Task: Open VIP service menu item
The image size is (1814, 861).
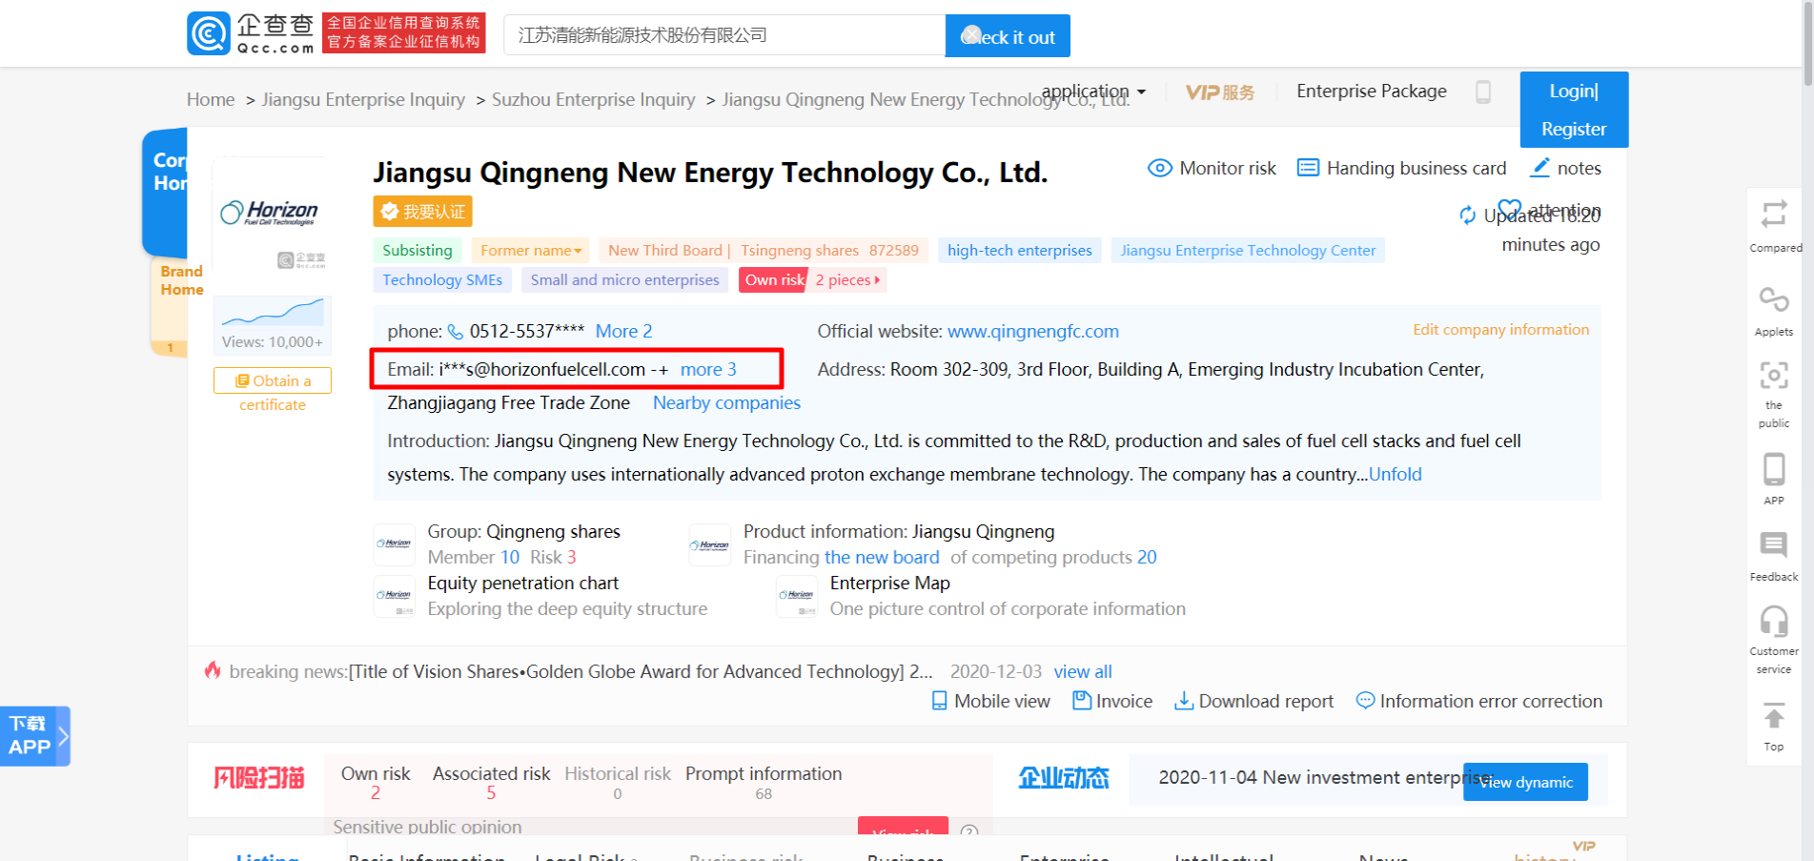Action: point(1220,92)
